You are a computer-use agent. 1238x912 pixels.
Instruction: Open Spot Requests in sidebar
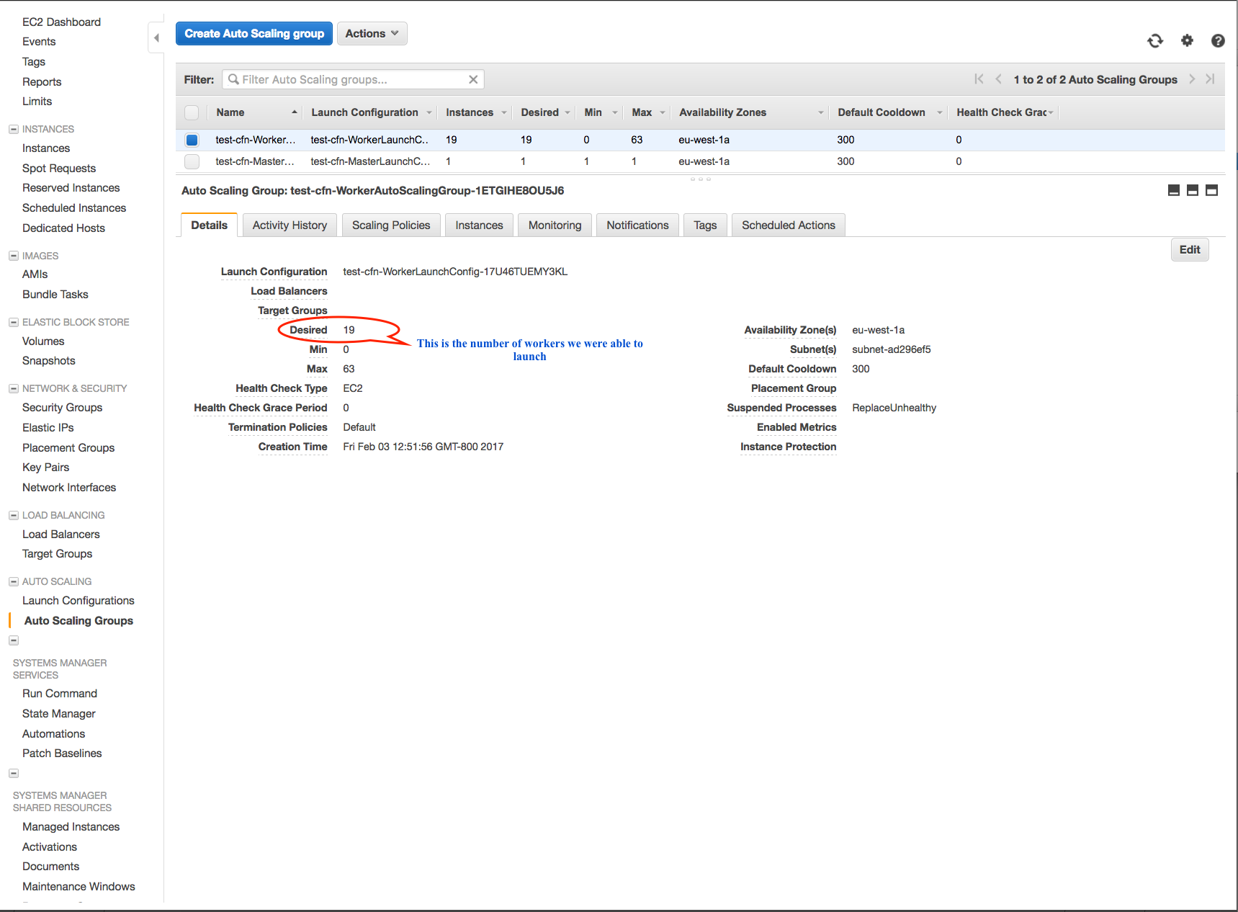point(59,168)
